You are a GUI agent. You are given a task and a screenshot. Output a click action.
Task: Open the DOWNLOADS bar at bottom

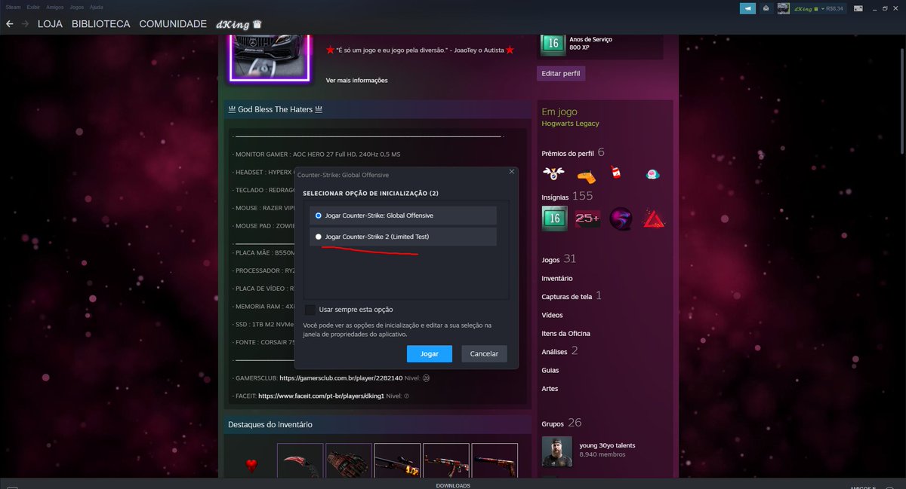(x=453, y=485)
